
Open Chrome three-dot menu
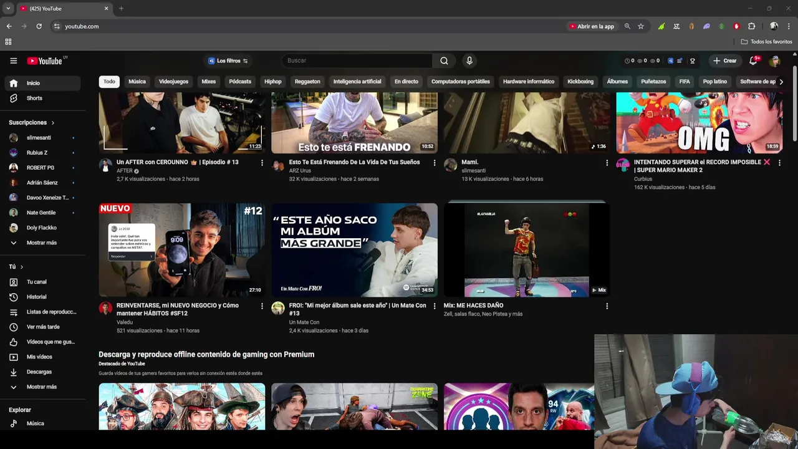pos(789,26)
